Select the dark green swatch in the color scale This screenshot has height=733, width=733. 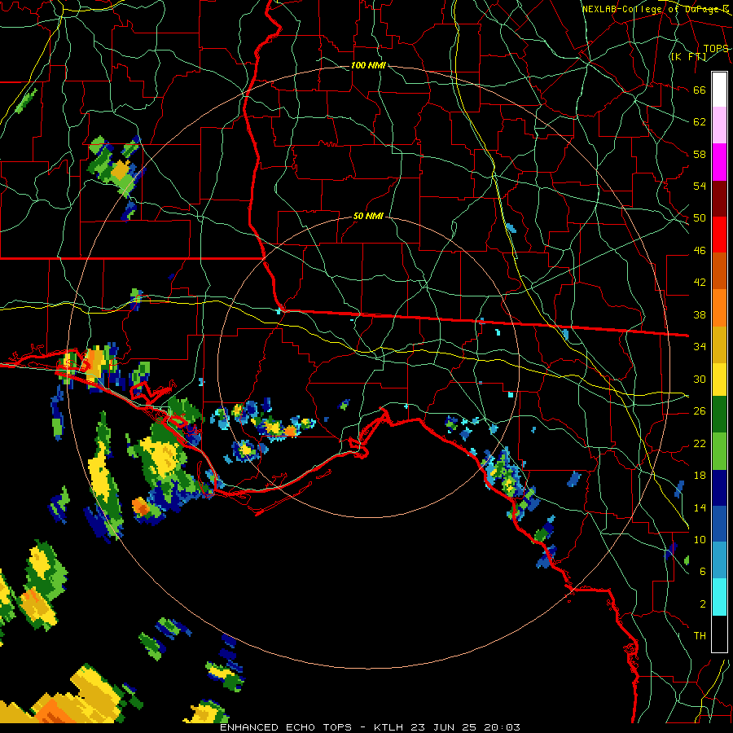[x=719, y=415]
